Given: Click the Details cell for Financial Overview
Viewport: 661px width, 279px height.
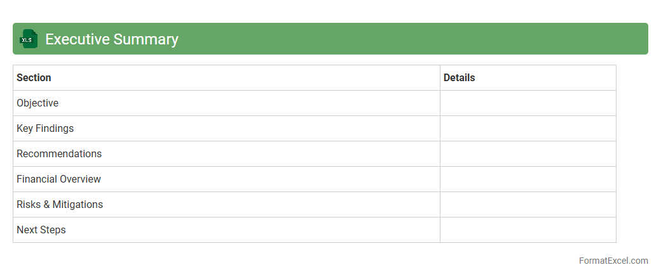Looking at the screenshot, I should tap(528, 179).
